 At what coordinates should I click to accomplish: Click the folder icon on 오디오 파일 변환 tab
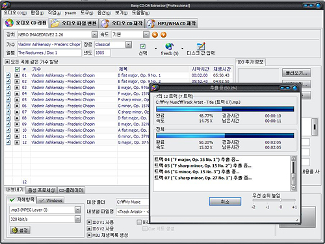tap(55, 23)
